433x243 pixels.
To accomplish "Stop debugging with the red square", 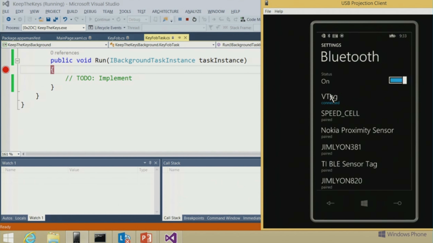I will (187, 19).
